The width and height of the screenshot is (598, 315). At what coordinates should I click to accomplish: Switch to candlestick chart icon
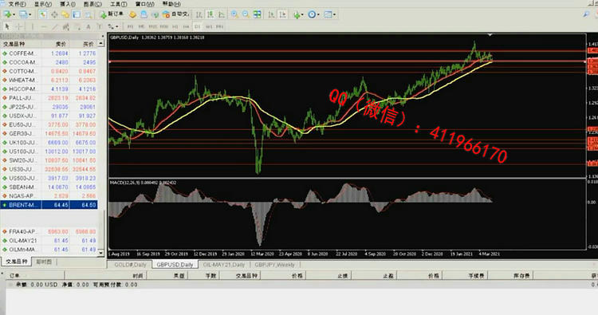click(x=210, y=14)
